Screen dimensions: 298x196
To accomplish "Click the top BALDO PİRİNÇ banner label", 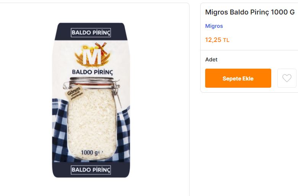I will click(x=91, y=33).
